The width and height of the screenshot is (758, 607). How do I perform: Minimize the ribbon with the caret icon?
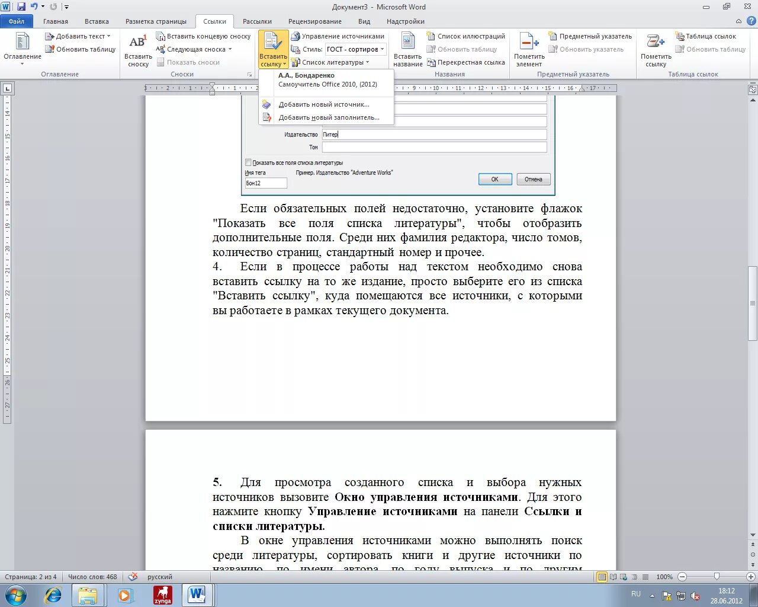click(738, 21)
